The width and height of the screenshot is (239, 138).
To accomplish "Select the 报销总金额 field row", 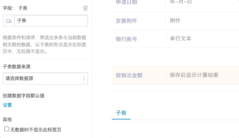I will coord(176,75).
